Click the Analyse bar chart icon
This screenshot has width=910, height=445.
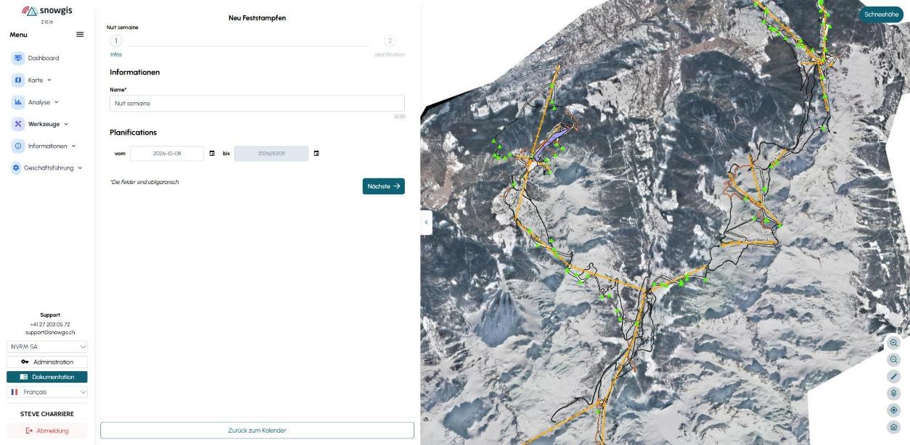[19, 102]
